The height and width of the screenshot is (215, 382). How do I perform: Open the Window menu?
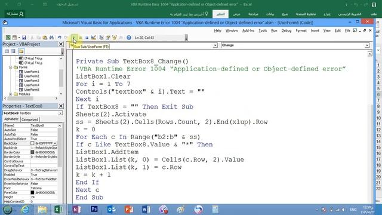232,30
